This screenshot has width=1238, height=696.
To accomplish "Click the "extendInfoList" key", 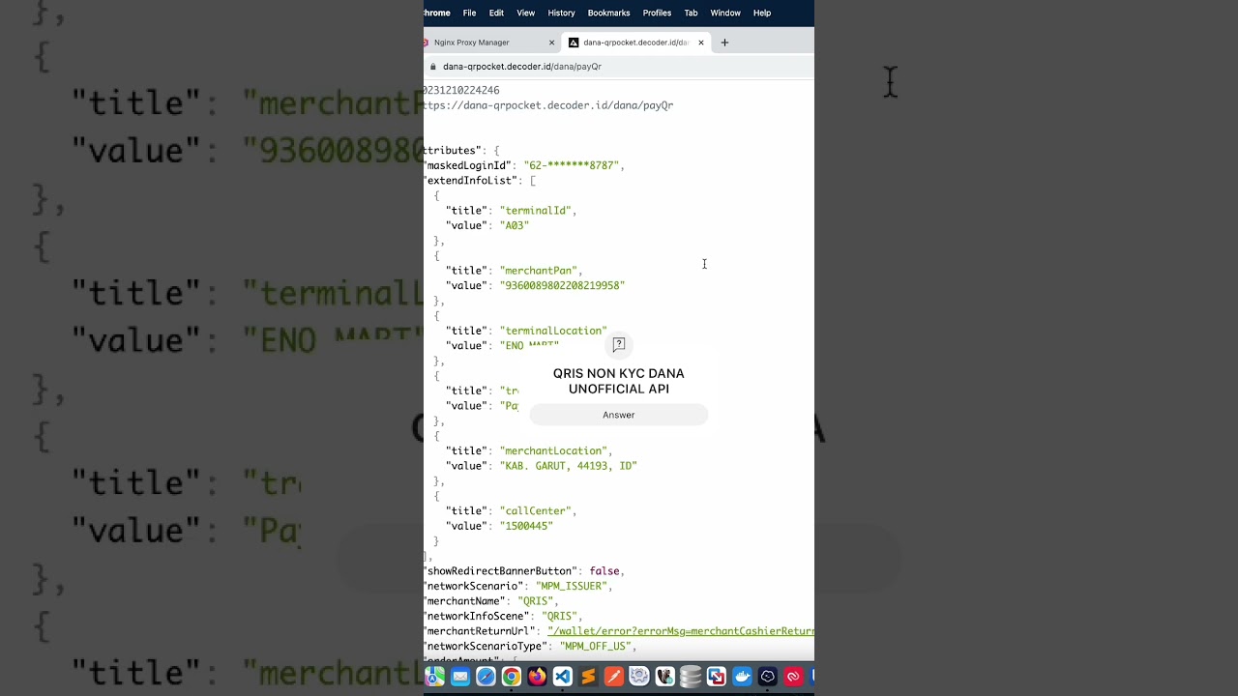I will tap(470, 181).
